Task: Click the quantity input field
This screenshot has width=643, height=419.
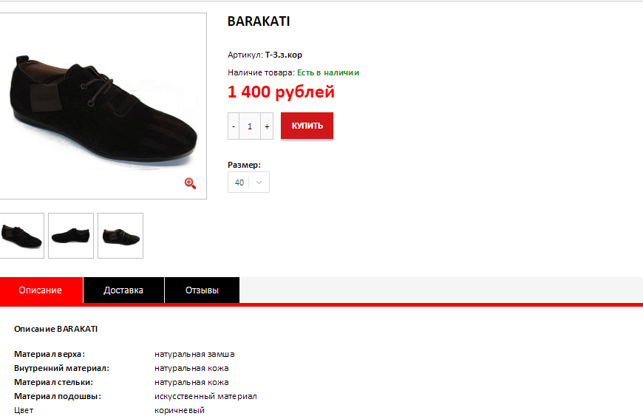Action: click(250, 126)
